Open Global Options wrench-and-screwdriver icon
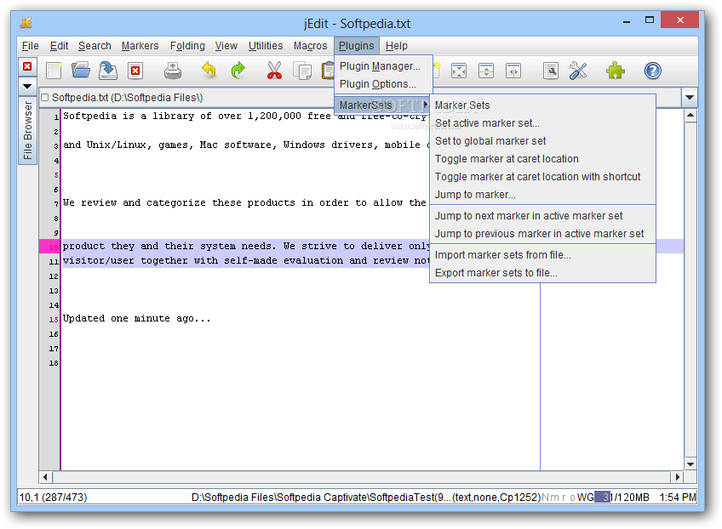The height and width of the screenshot is (529, 722). 578,71
